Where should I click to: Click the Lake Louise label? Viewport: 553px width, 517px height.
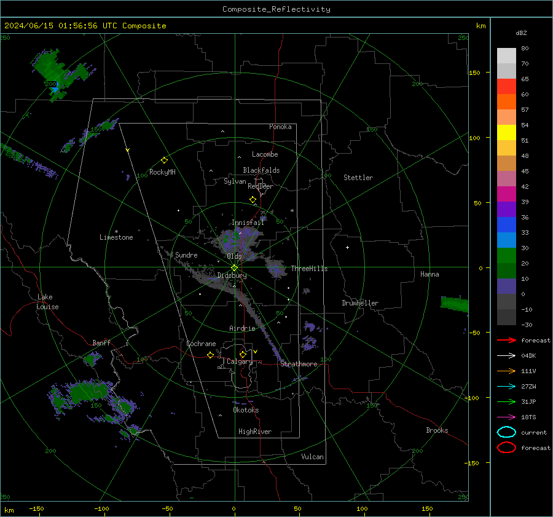[47, 302]
